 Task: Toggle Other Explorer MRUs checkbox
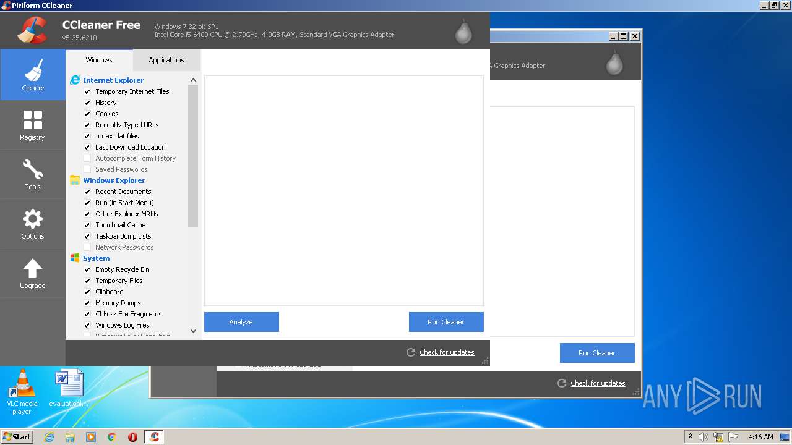[87, 214]
